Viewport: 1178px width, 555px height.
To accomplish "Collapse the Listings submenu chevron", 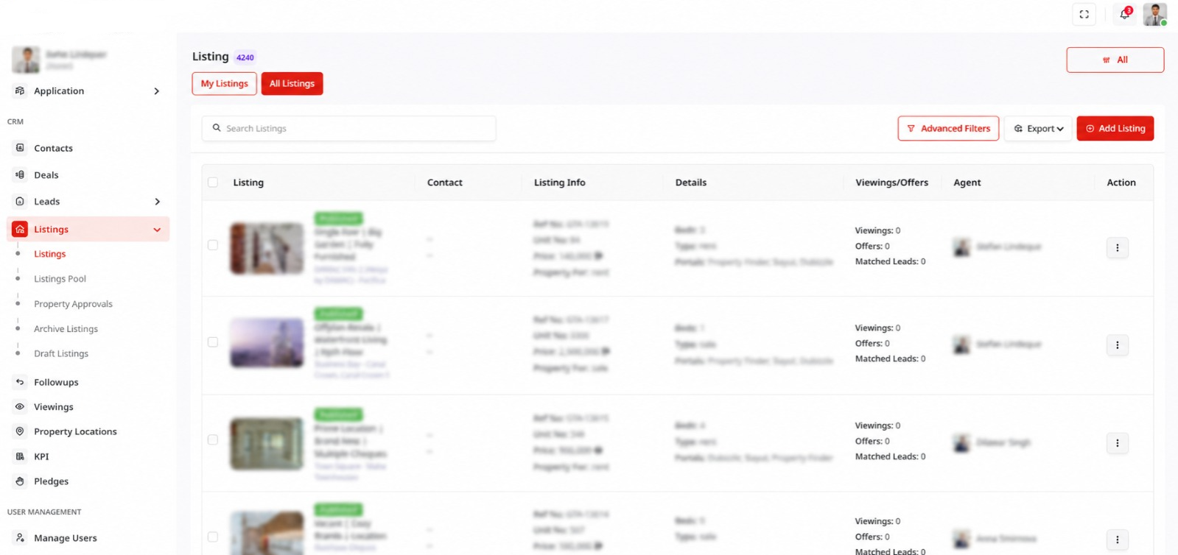I will pyautogui.click(x=157, y=230).
